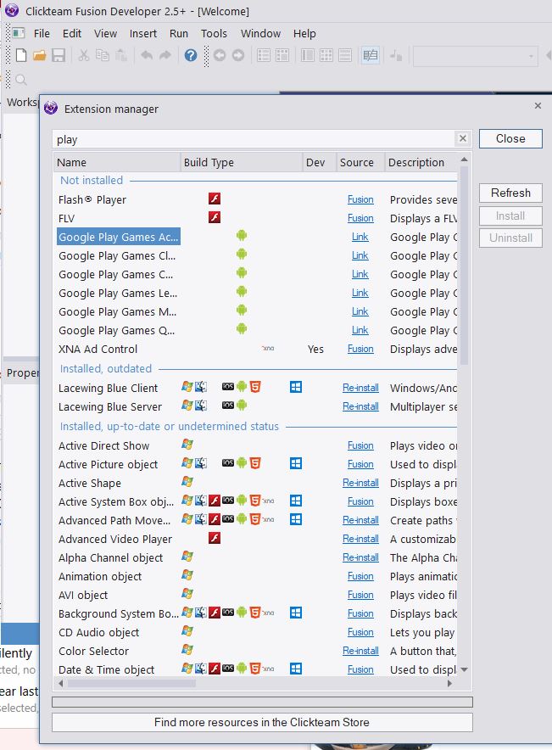Screen dimensions: 552x750
Task: Click Find more resources in the Clickteam Store
Action: pyautogui.click(x=262, y=722)
